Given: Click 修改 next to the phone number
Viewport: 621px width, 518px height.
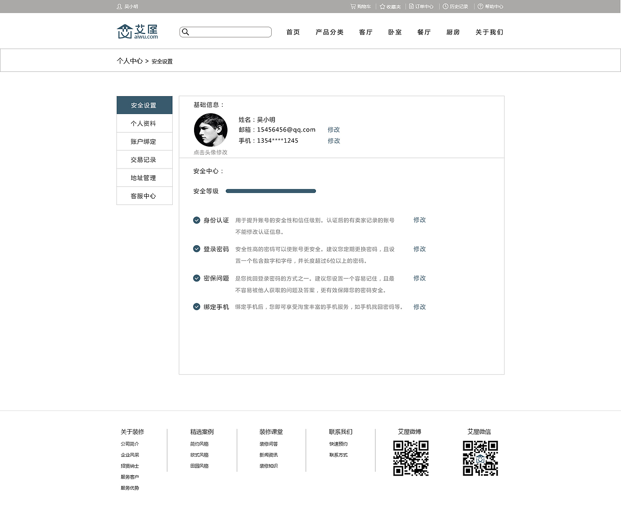Looking at the screenshot, I should pos(334,141).
